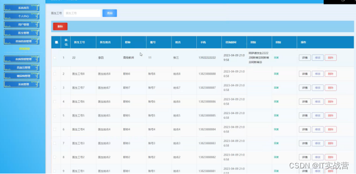This screenshot has height=174, width=356.
Task: Open 详情 for row 医生工号7
Action: (305, 88)
